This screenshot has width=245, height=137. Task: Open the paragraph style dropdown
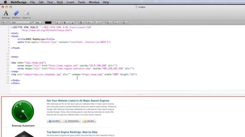coord(4,23)
